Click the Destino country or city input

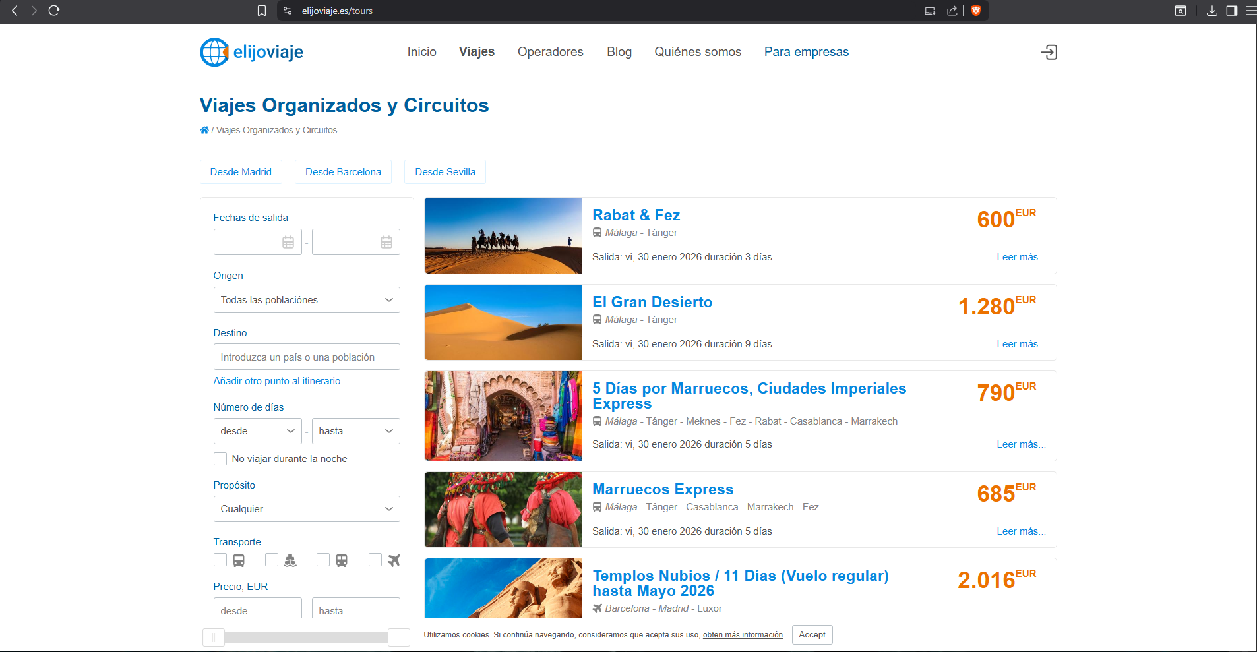[x=307, y=357]
